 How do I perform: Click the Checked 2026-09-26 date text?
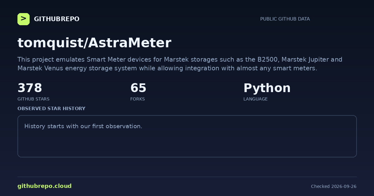[333, 186]
